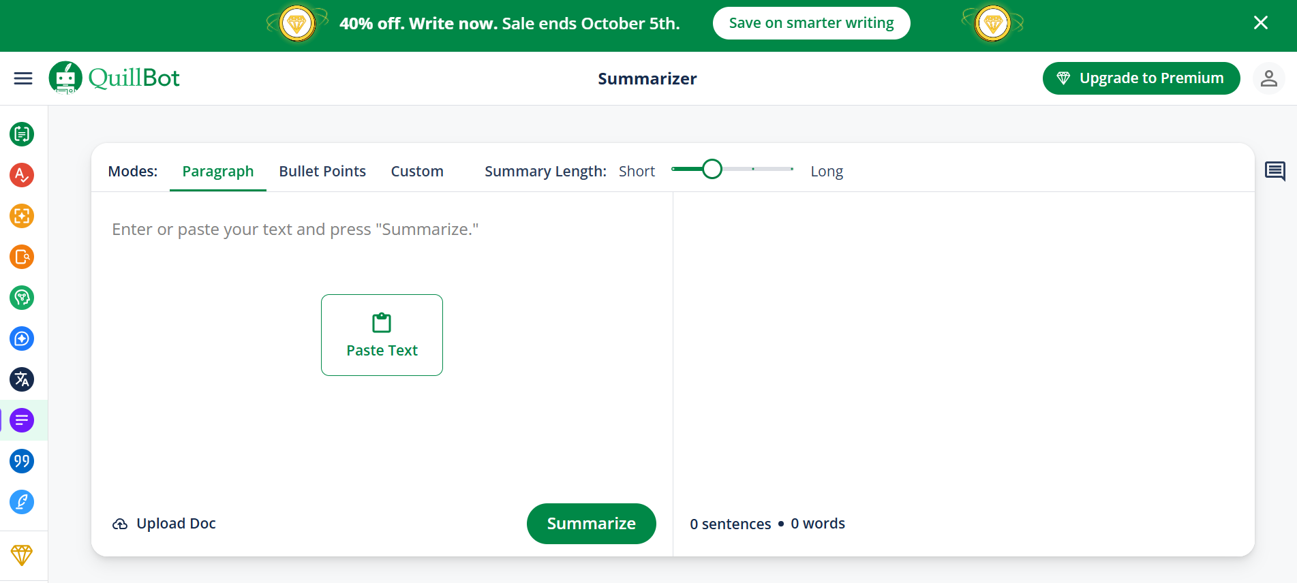The image size is (1297, 583).
Task: Switch to Bullet Points mode
Action: click(322, 171)
